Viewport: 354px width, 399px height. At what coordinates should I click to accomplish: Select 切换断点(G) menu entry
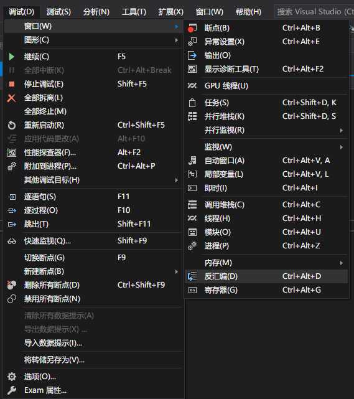(93, 258)
